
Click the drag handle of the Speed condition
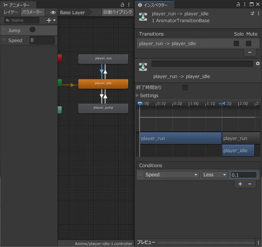click(140, 174)
